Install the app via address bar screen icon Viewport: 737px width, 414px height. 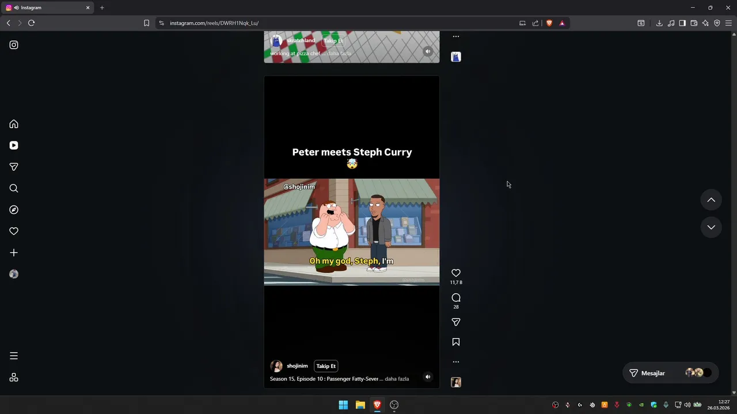522,23
